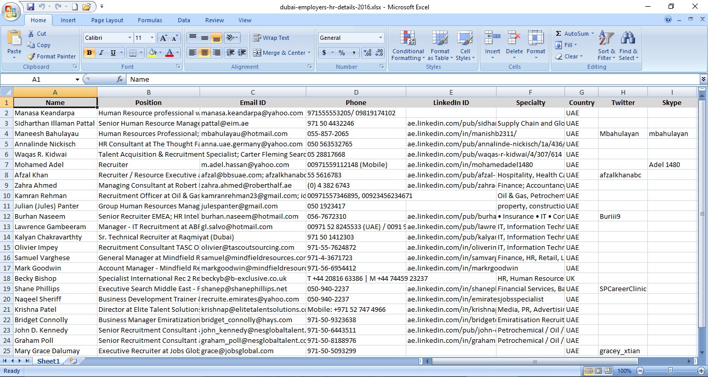Open the Office Button menu
708x377 pixels.
click(11, 11)
